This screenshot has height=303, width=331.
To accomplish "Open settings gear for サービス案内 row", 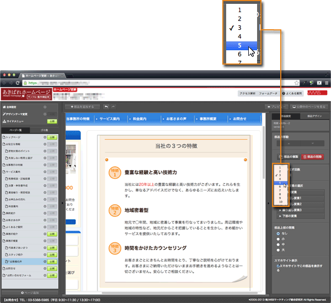I will [x=45, y=172].
